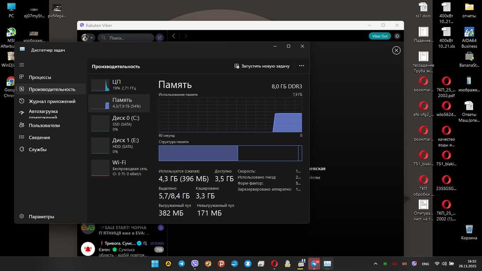The height and width of the screenshot is (271, 482).
Task: Select Disk 0 (C:) performance item
Action: 119,123
